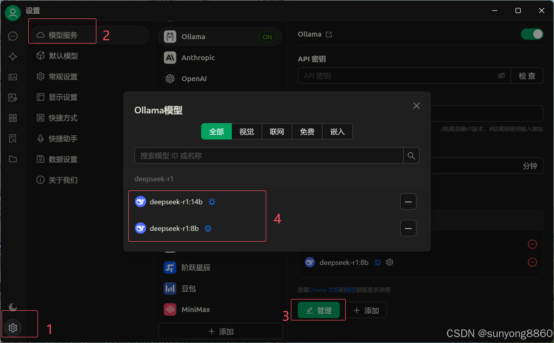Click the 管理 manage button
Viewport: 554px width, 343px height.
pyautogui.click(x=319, y=310)
